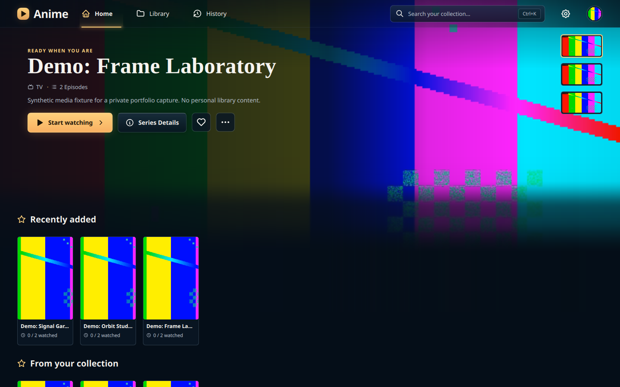Switch to the Library tab
Image resolution: width=620 pixels, height=387 pixels.
153,14
